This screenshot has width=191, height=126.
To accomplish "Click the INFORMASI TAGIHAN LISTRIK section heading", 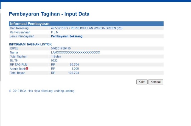I will pos(30,44).
